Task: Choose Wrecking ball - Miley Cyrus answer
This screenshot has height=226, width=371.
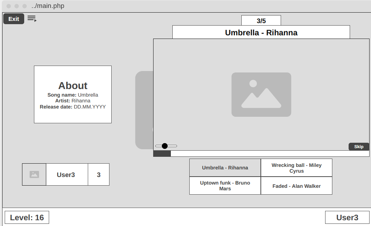Action: click(x=296, y=168)
